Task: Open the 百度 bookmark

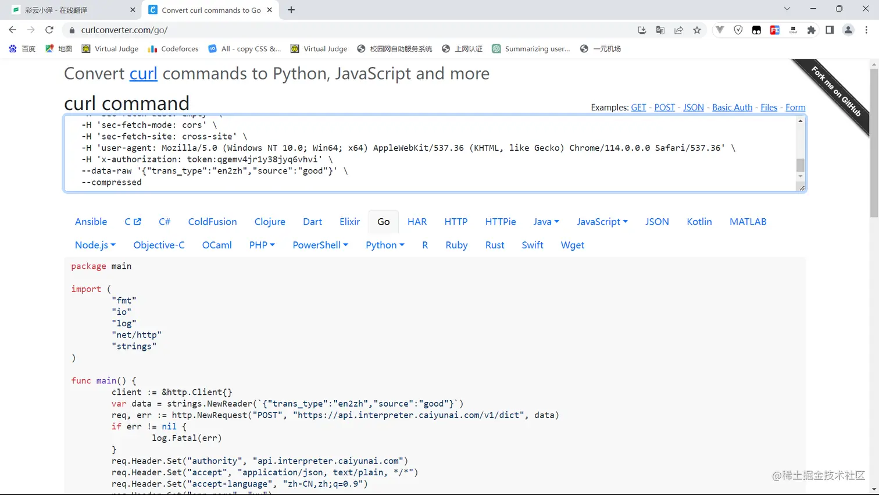Action: click(22, 49)
